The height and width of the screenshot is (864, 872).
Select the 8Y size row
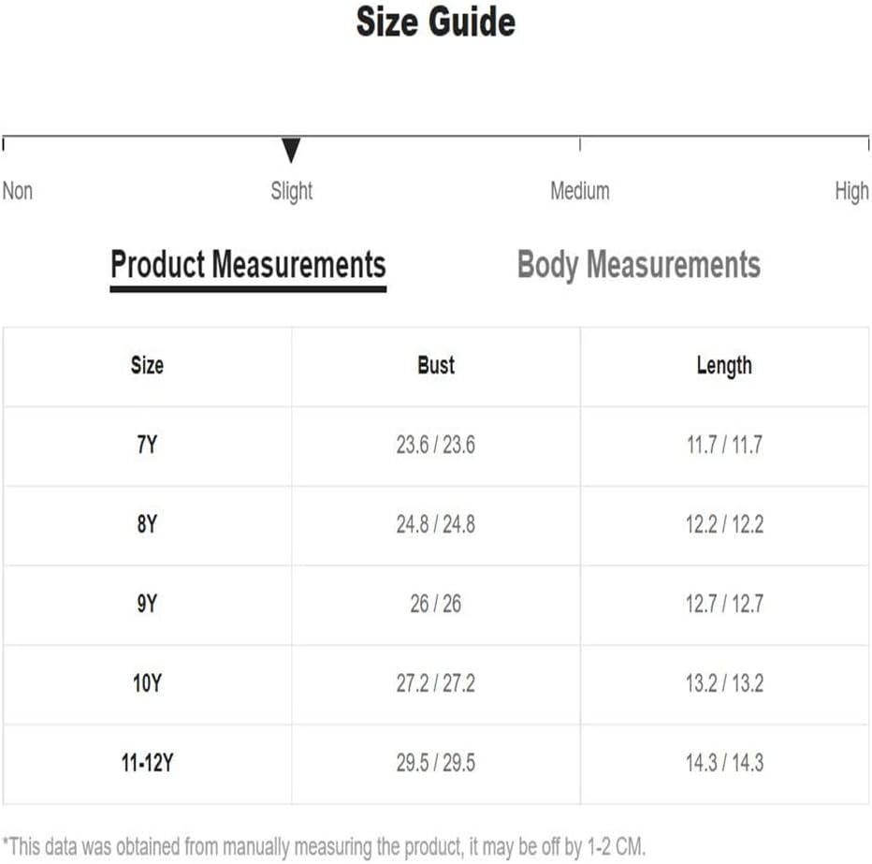click(436, 525)
